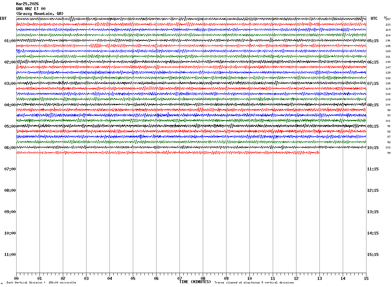
Task: Pick minute 04 on the time axis
Action: coord(110,278)
